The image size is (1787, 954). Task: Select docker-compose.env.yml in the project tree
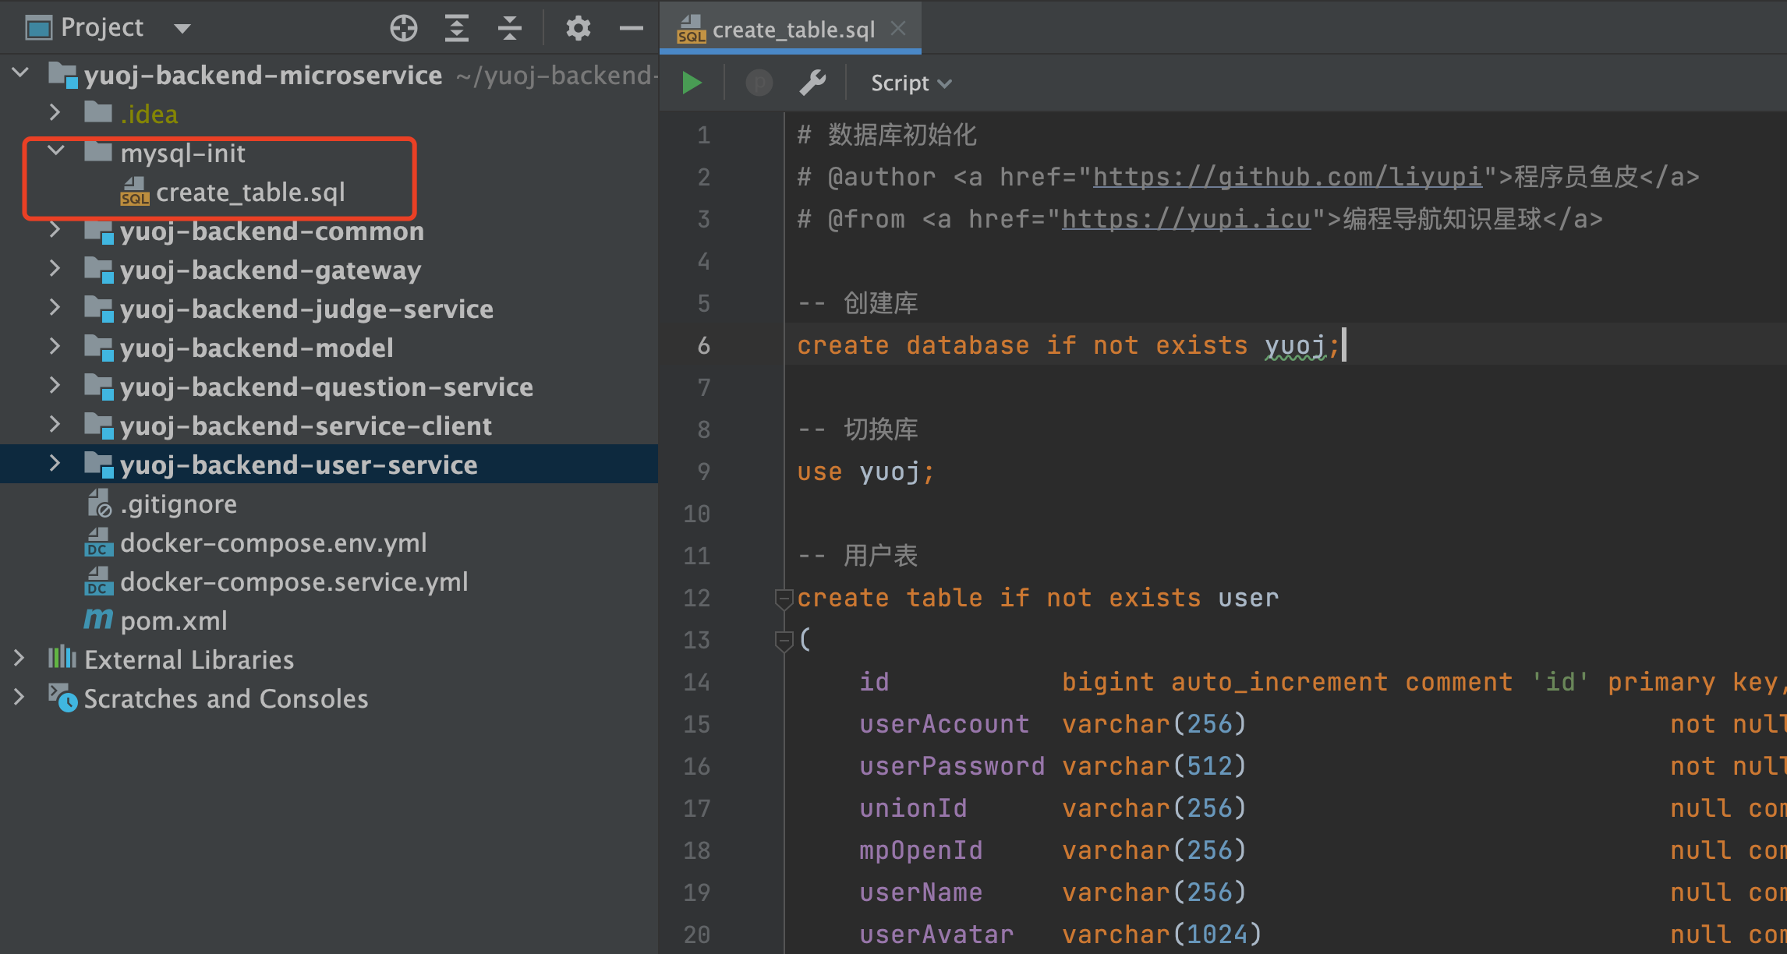pyautogui.click(x=273, y=542)
